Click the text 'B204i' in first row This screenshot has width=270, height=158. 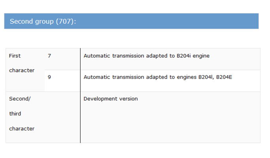pos(183,56)
